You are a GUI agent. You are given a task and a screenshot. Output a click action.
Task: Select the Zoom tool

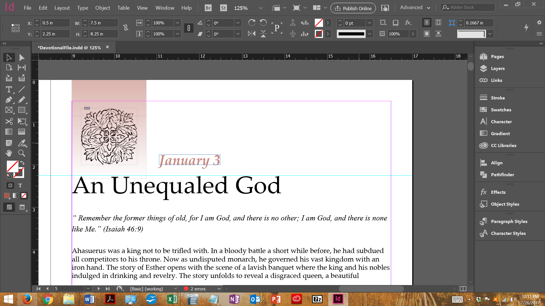point(22,153)
